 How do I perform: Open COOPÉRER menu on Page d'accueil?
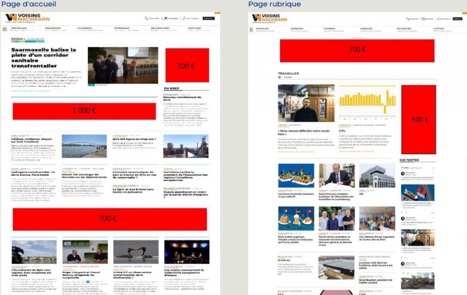point(84,28)
